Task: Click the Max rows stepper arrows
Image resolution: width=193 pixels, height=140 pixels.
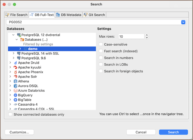Action: point(147,36)
